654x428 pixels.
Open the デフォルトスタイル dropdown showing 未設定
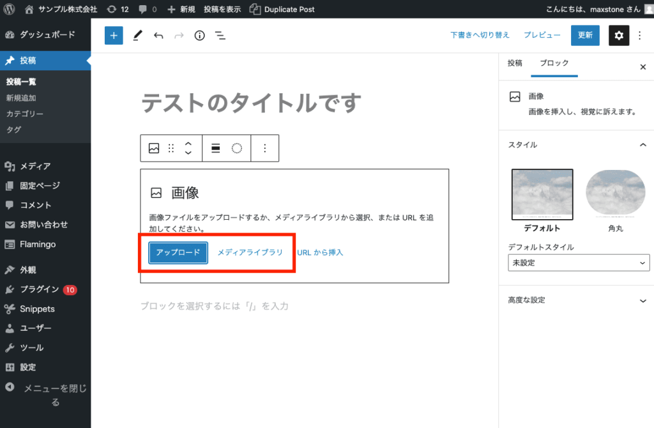[578, 263]
